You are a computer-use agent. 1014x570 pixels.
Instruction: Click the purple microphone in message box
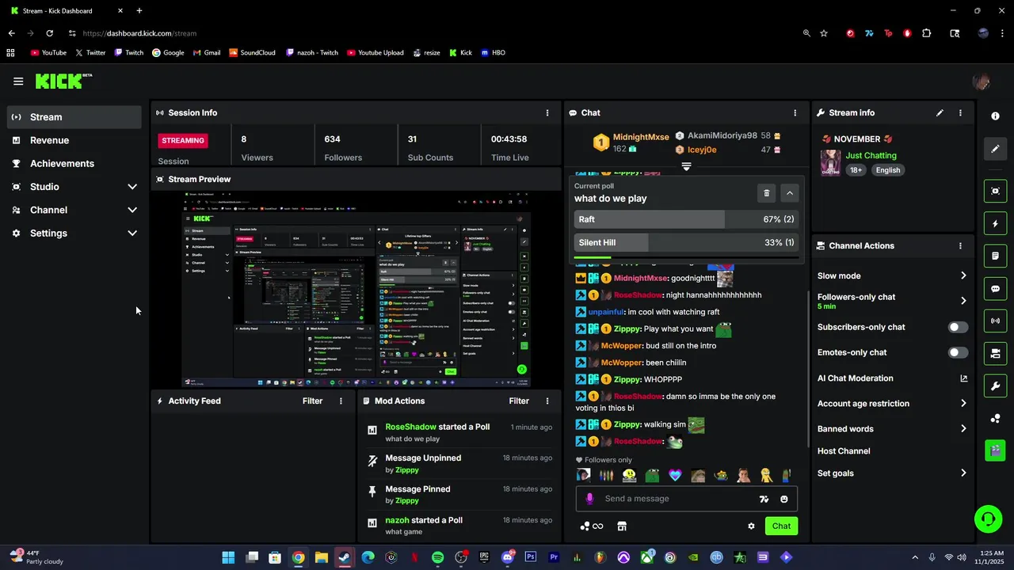[589, 499]
